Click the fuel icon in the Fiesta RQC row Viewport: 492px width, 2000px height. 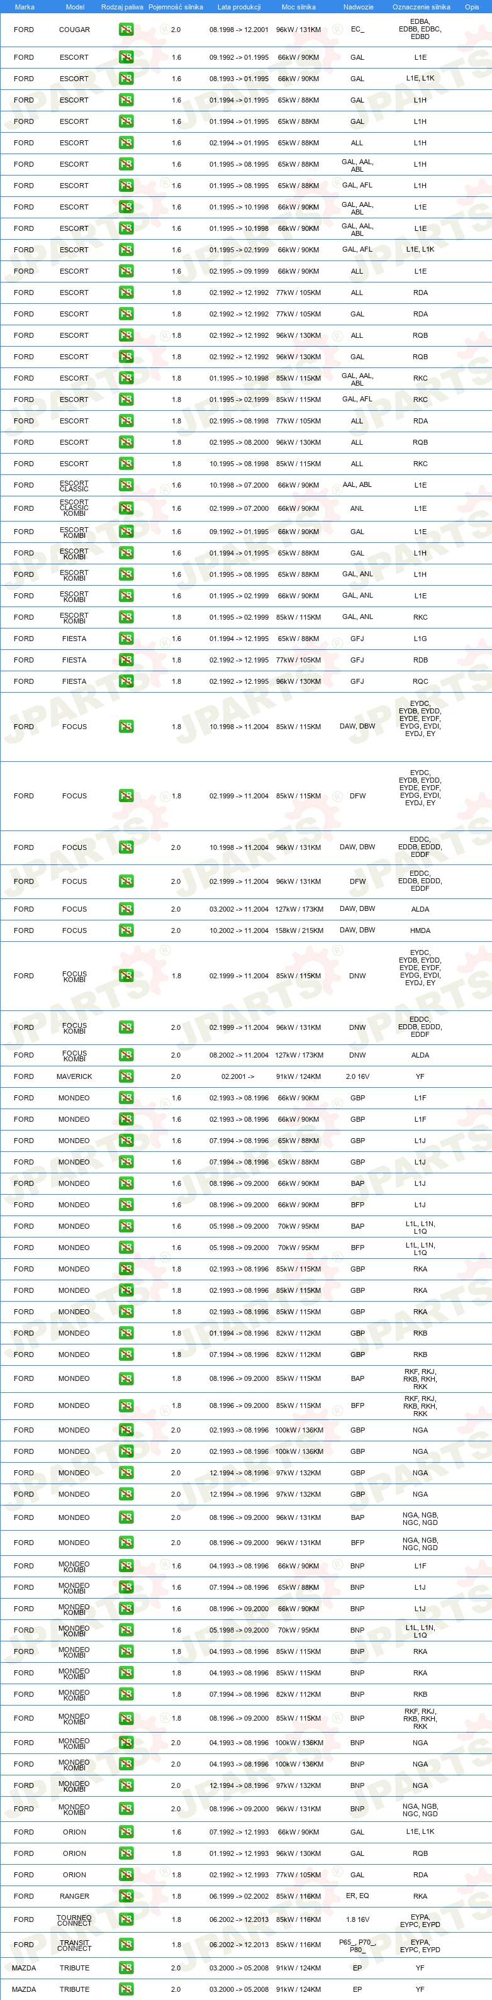click(x=126, y=682)
